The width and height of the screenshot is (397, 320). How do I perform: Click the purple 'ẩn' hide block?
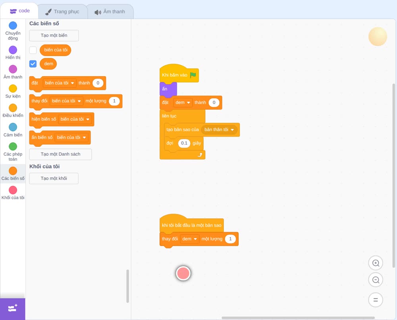pyautogui.click(x=168, y=89)
